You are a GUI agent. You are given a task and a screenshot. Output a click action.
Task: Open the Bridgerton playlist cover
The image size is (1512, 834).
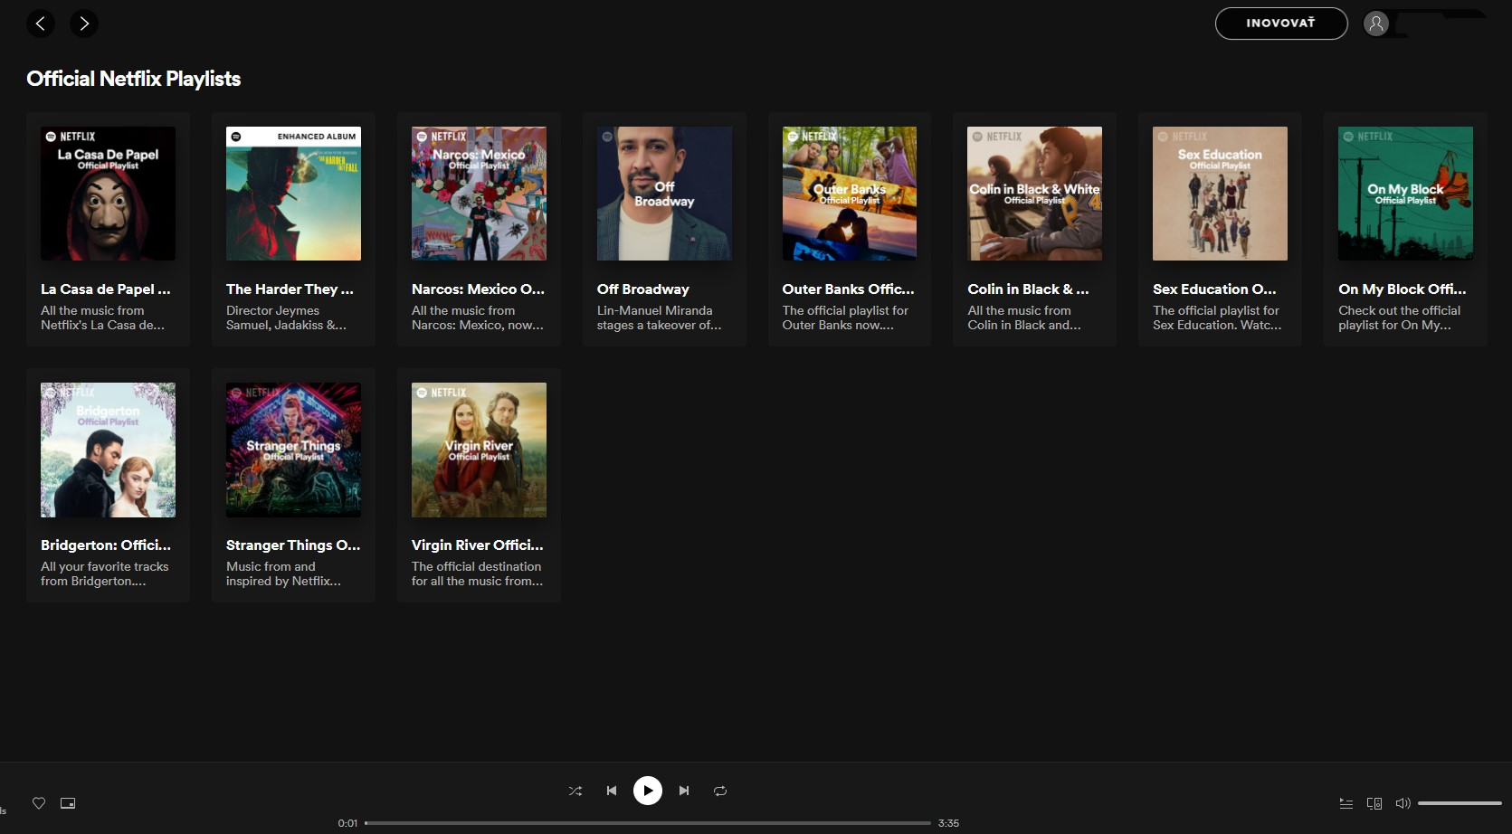(108, 450)
